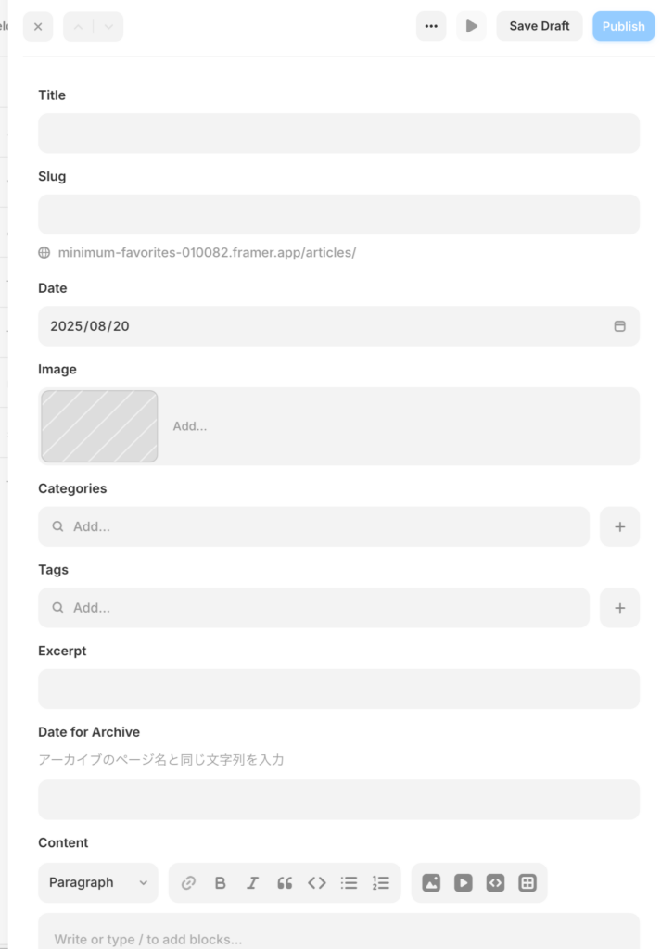This screenshot has width=661, height=949.
Task: Insert a block quote
Action: [285, 883]
